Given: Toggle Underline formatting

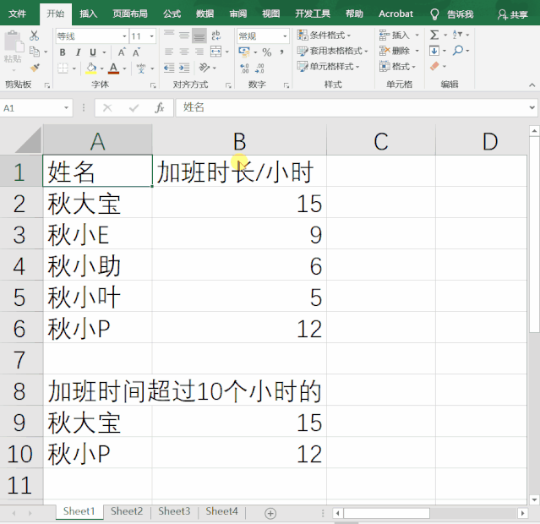Looking at the screenshot, I should (x=93, y=52).
